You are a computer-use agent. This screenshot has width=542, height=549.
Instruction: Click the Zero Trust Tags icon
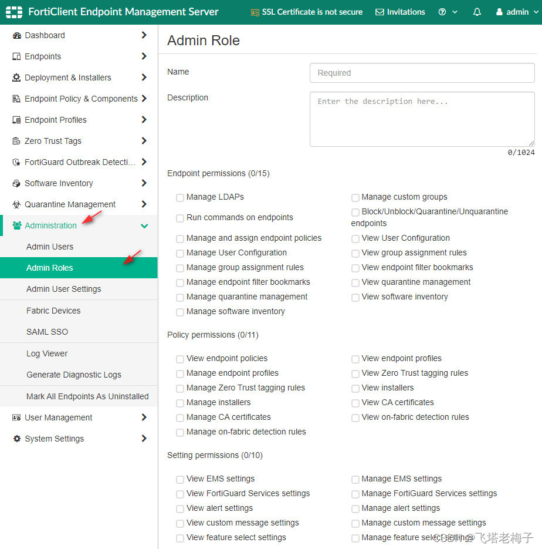click(x=16, y=141)
